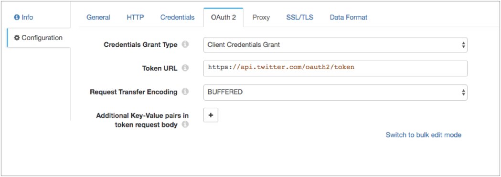Screen dimensions: 501x177
Task: Expand Request Transfer Encoding dropdown
Action: [335, 92]
